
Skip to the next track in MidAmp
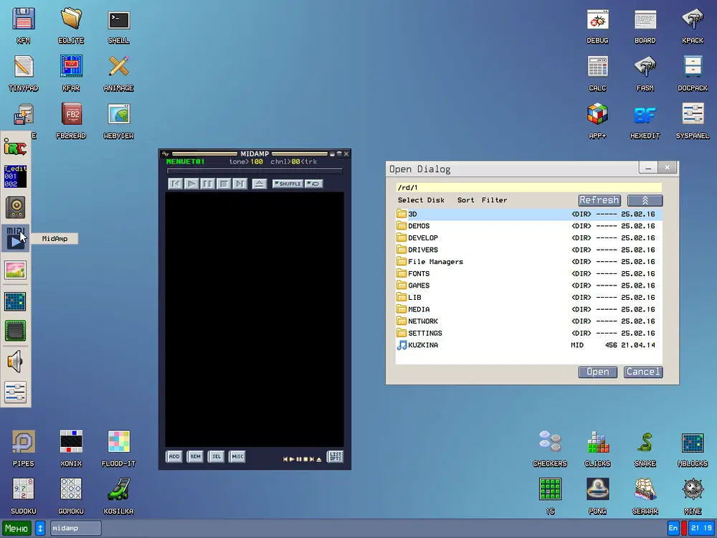(240, 184)
